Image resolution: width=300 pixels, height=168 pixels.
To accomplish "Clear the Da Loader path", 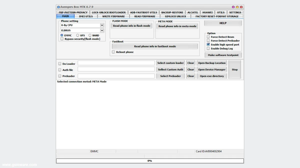I will point(191,63).
